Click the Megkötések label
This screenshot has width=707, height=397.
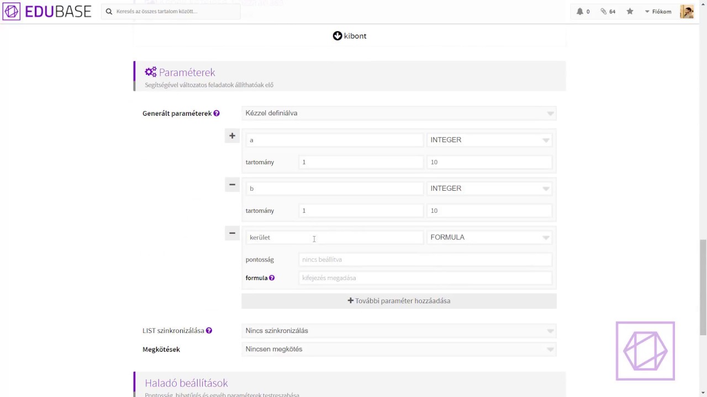tap(161, 349)
